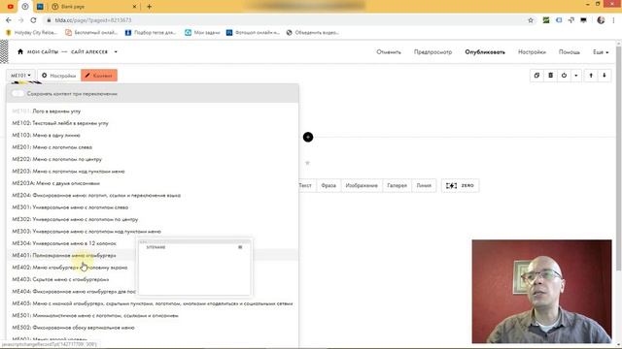Go back in the browser
Screen dimensions: 622x349
[9, 20]
